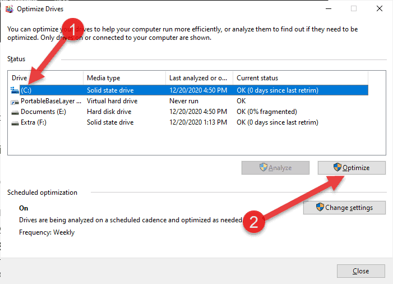The width and height of the screenshot is (393, 284).
Task: Click the C: drive icon
Action: 15,90
